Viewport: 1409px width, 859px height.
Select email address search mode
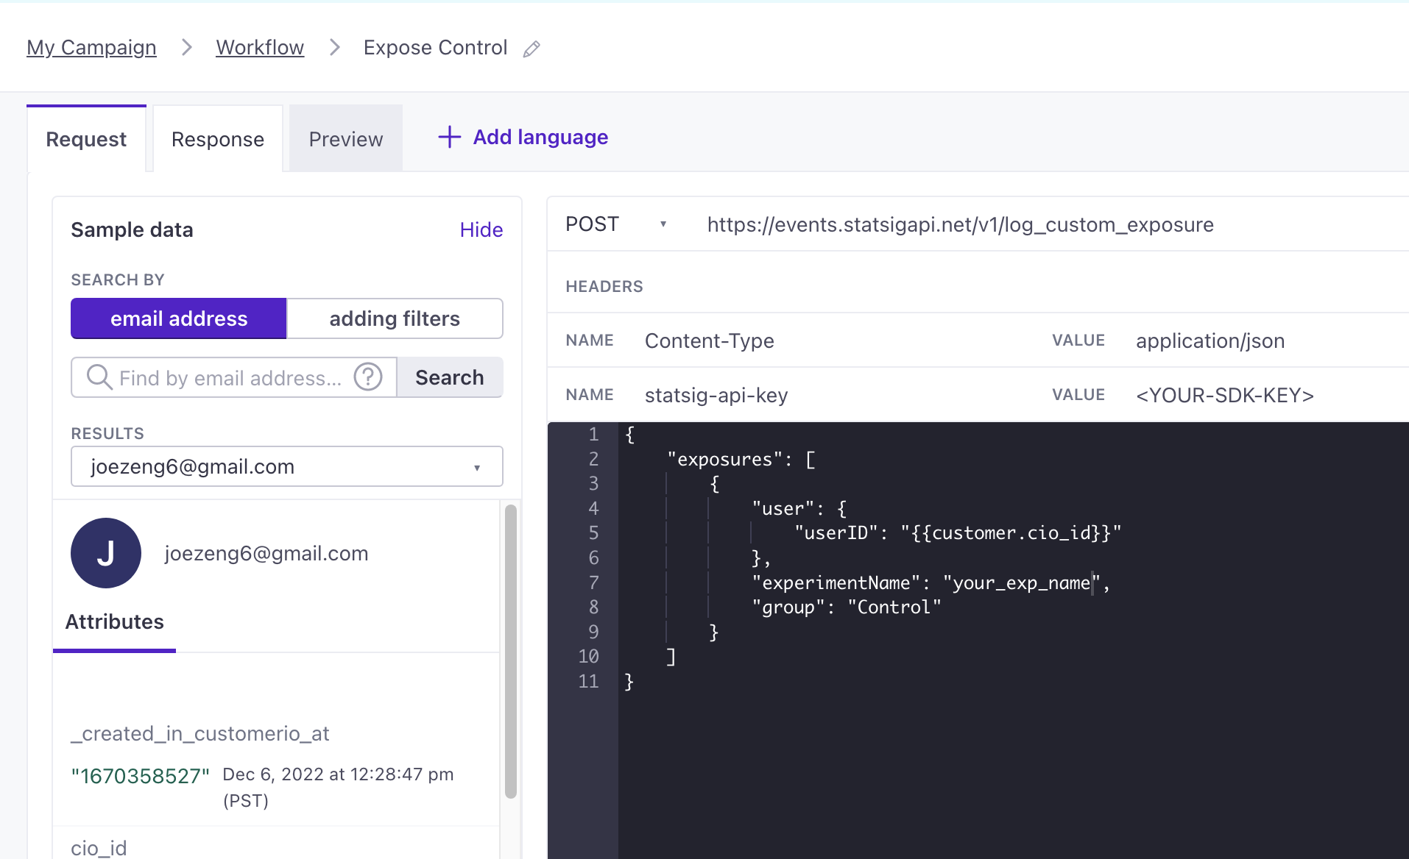click(x=178, y=318)
